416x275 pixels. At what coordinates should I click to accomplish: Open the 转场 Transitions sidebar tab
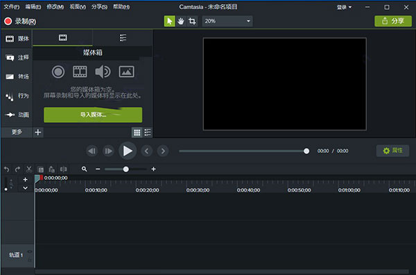coord(17,76)
